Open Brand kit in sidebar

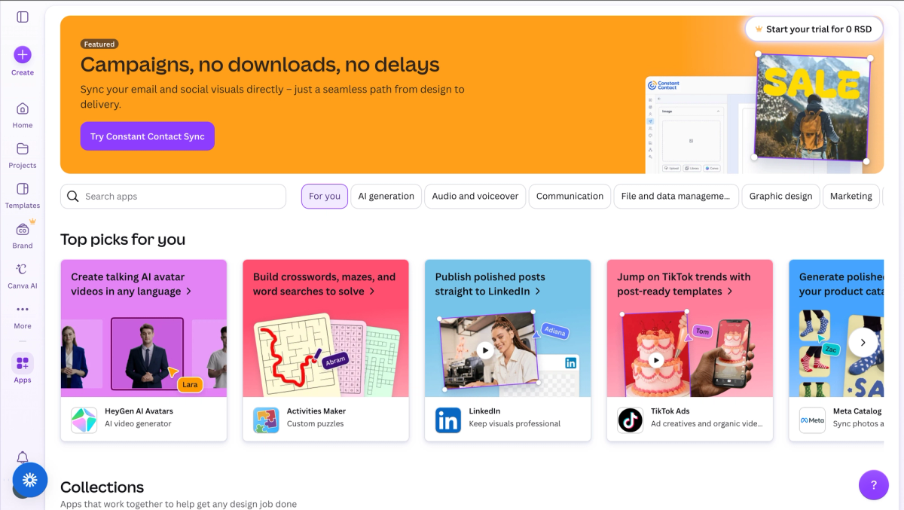tap(23, 235)
